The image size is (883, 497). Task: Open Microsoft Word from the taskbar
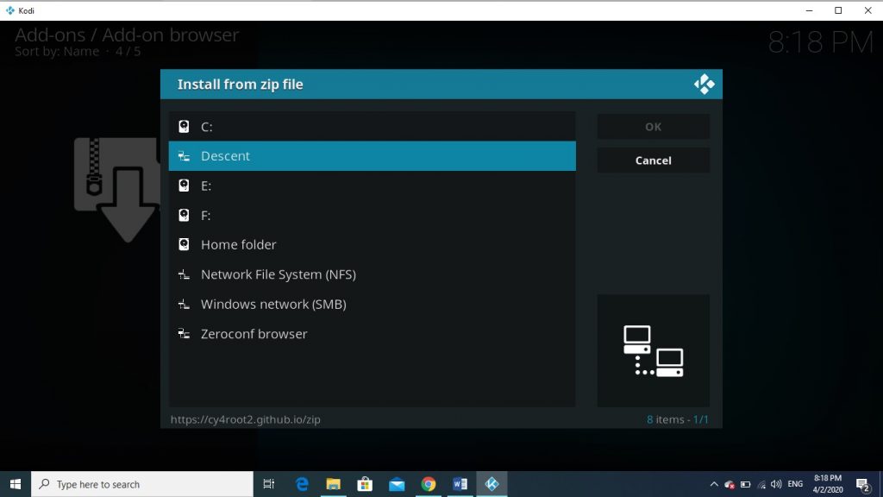[460, 484]
